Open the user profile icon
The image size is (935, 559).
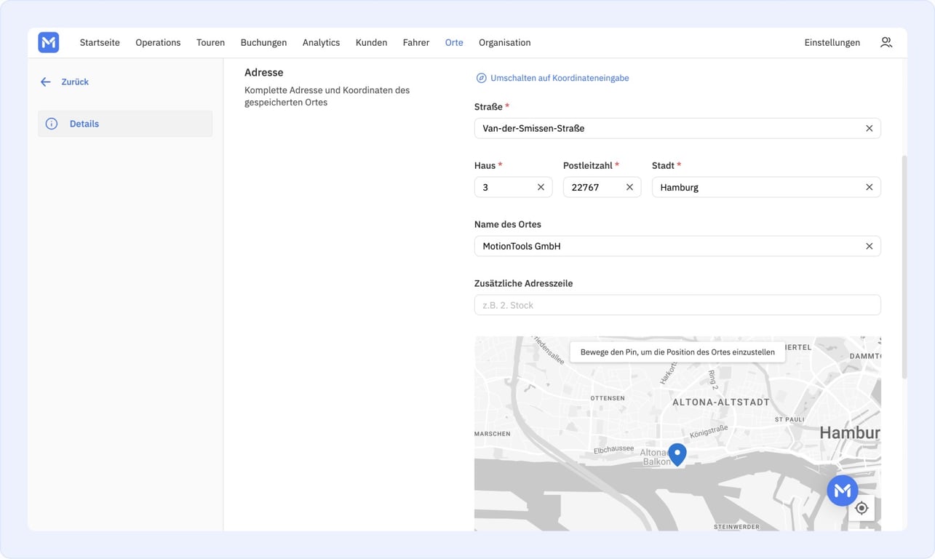886,42
